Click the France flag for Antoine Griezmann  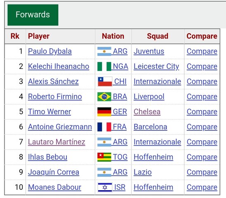104,127
